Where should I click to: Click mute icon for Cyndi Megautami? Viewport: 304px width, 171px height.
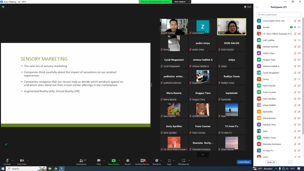click(x=295, y=73)
